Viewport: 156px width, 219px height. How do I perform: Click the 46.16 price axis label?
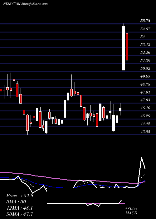(x=145, y=108)
